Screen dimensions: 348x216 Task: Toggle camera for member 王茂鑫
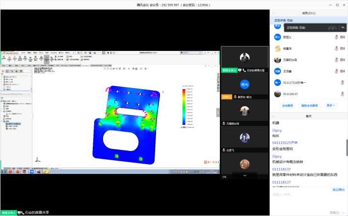coord(342,71)
